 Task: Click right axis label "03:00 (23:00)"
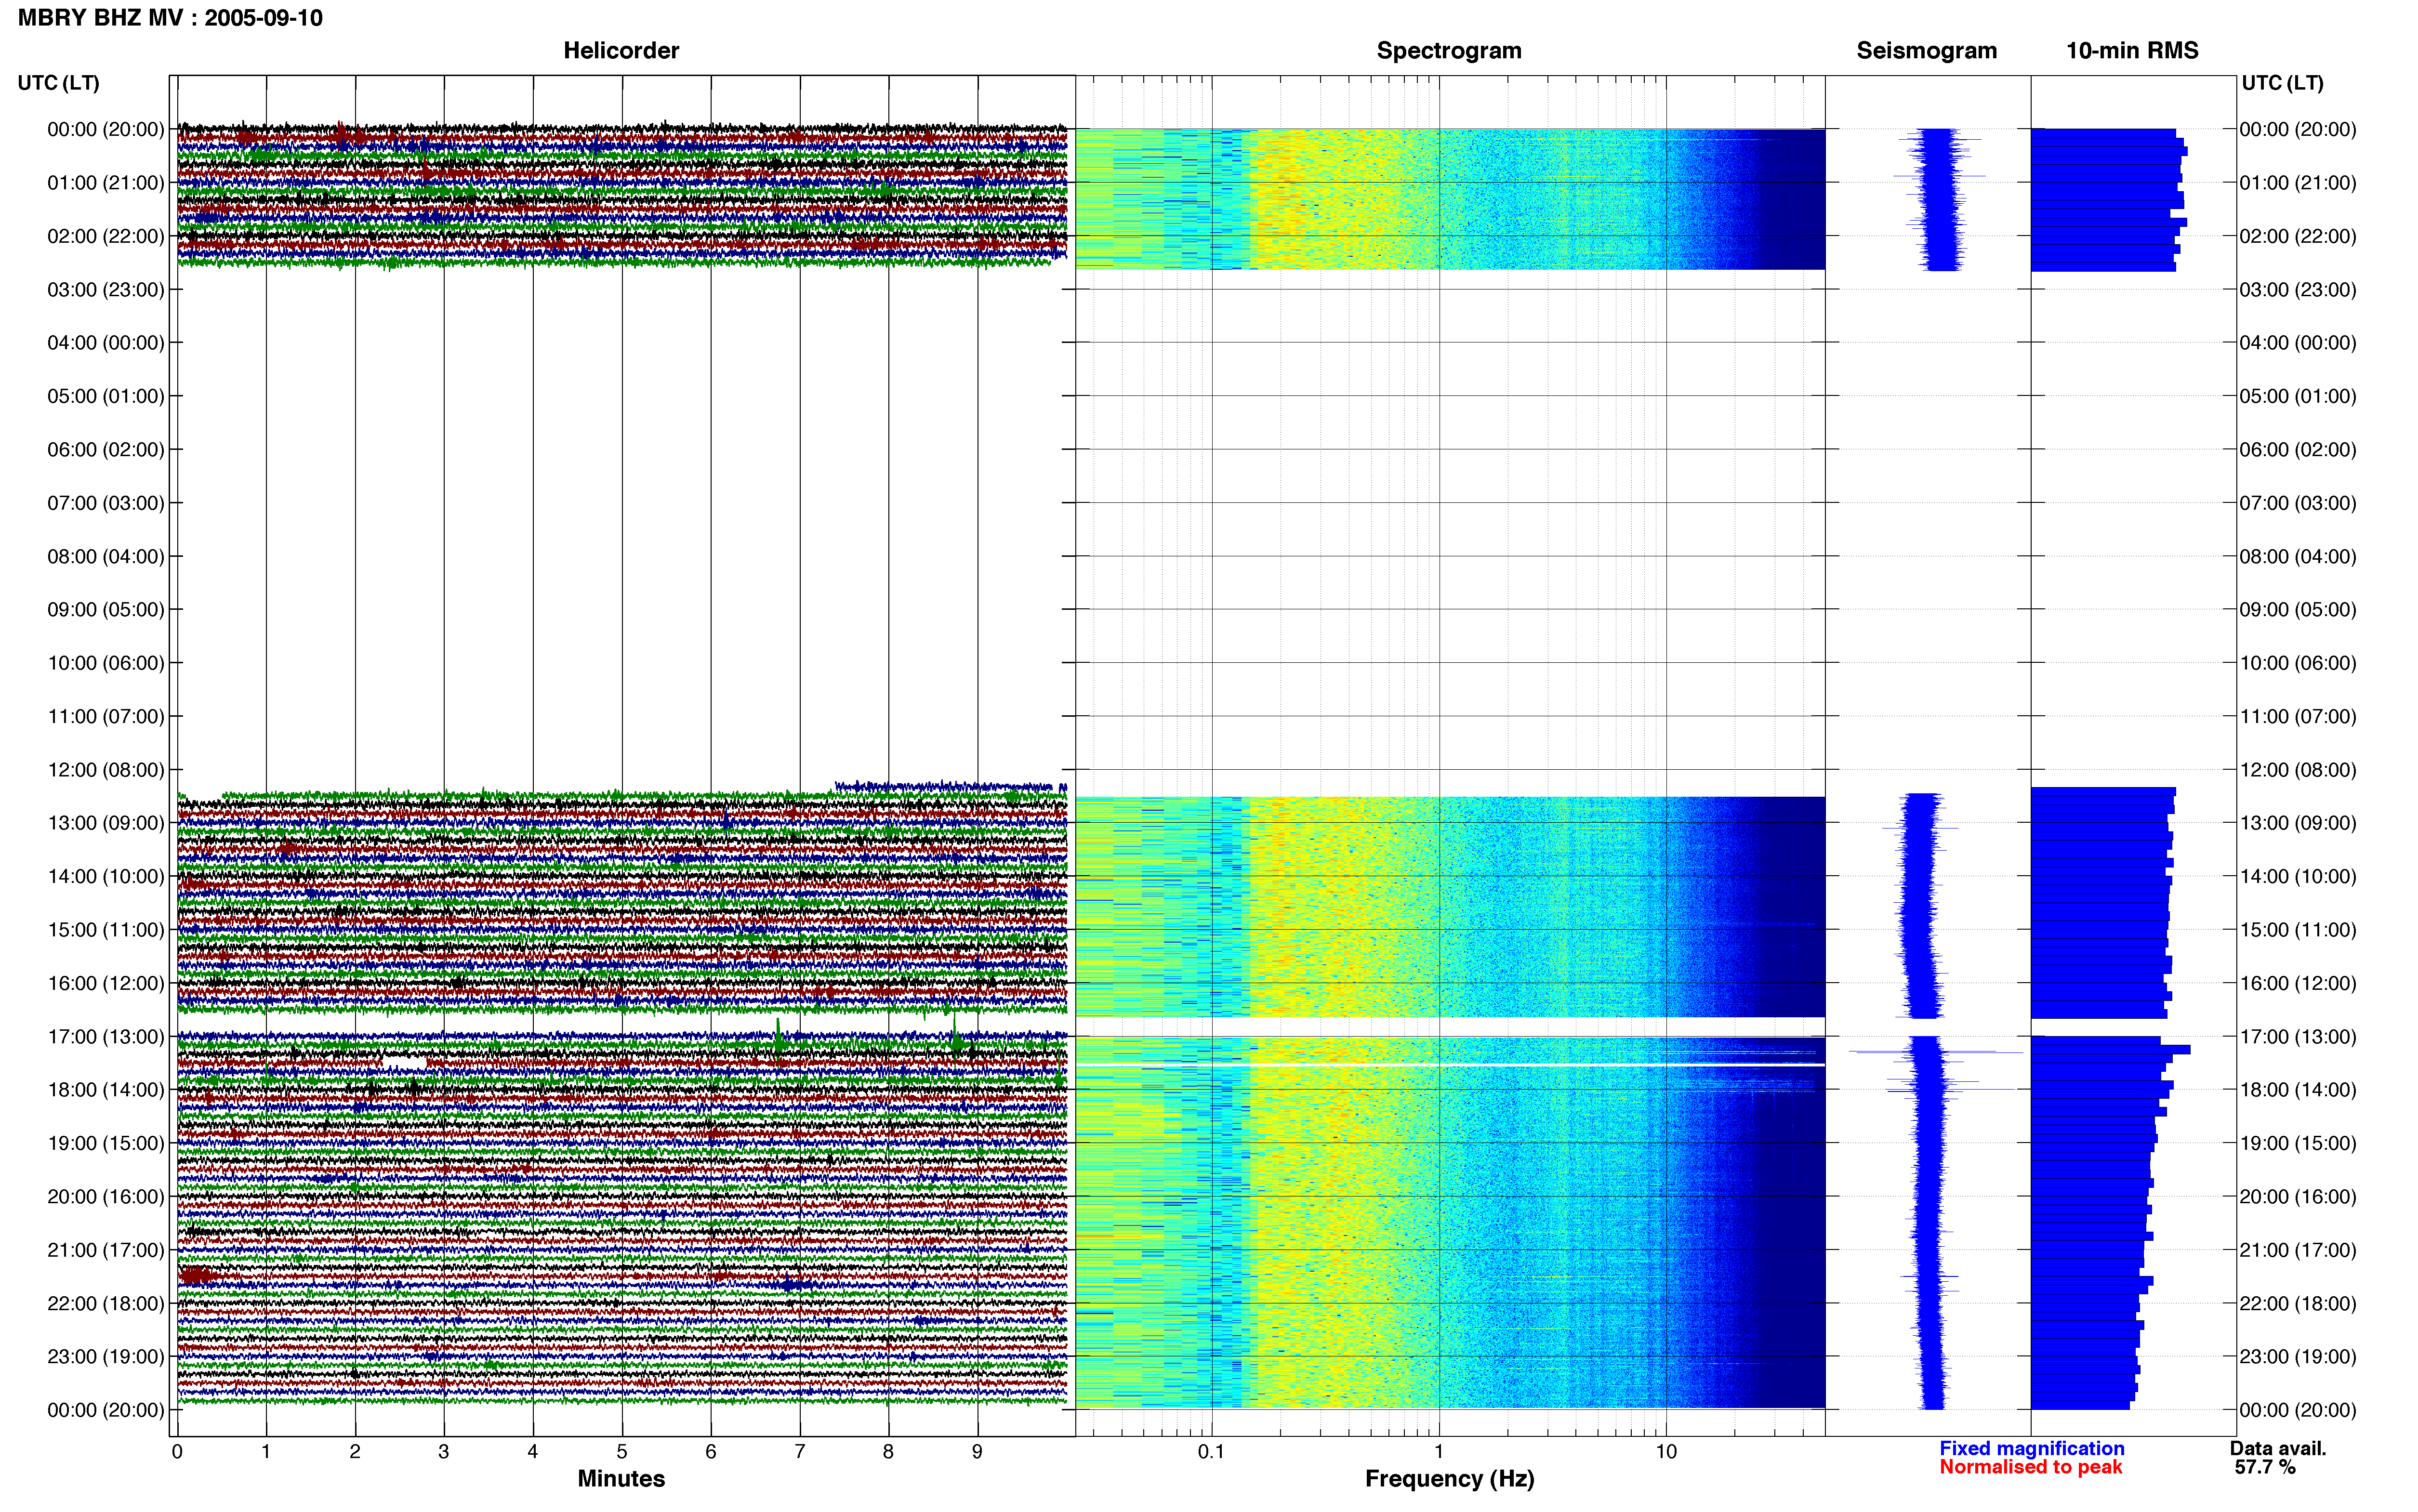point(2298,290)
